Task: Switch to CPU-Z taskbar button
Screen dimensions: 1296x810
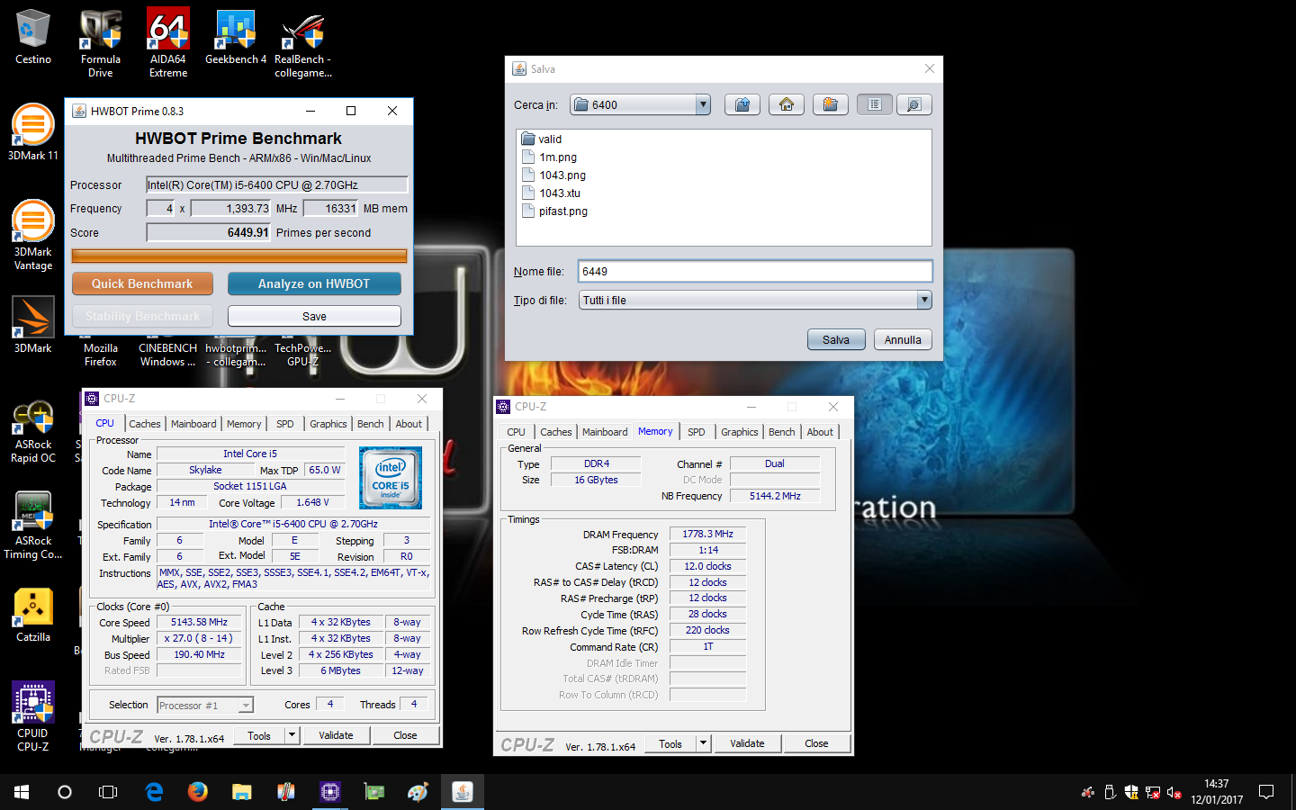Action: pyautogui.click(x=330, y=792)
